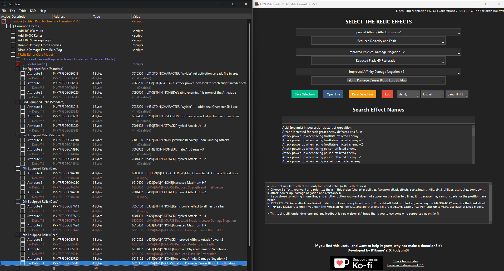Maximize the Hexinton window
This screenshot has width=504, height=271.
coord(234,4)
